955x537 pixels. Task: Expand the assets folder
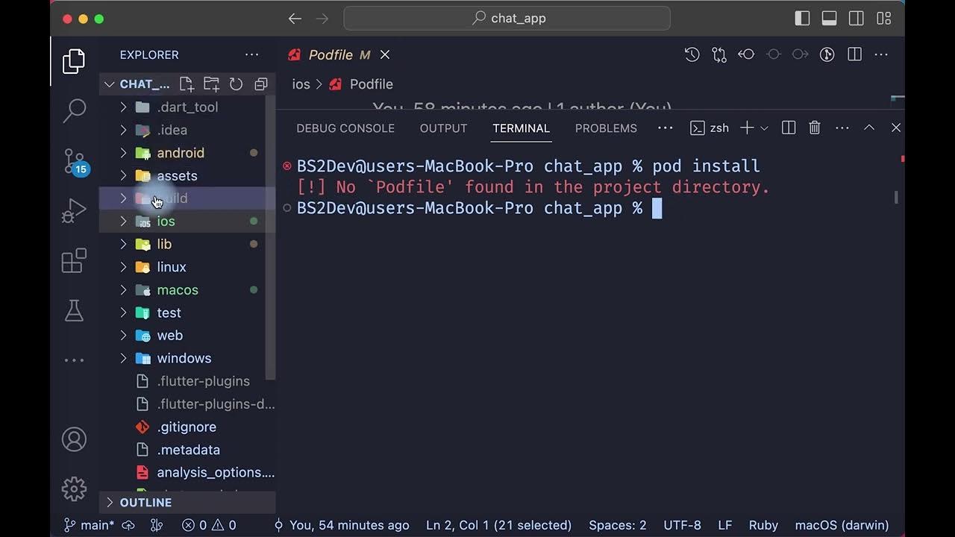tap(183, 176)
